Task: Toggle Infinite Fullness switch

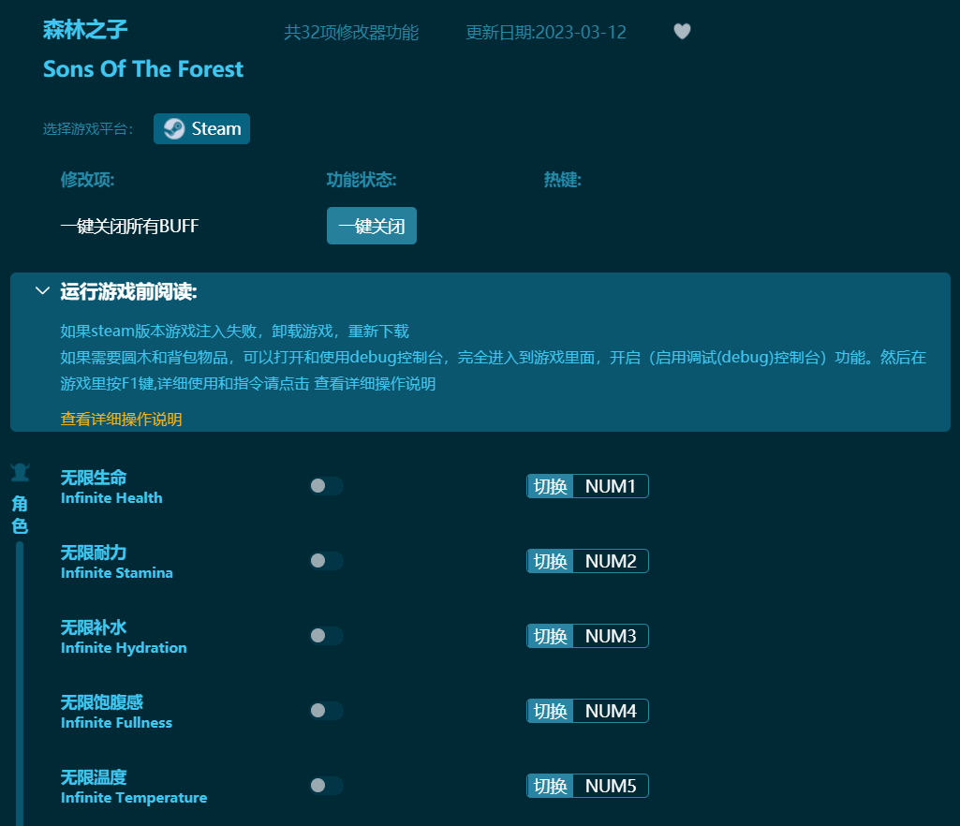Action: point(326,710)
